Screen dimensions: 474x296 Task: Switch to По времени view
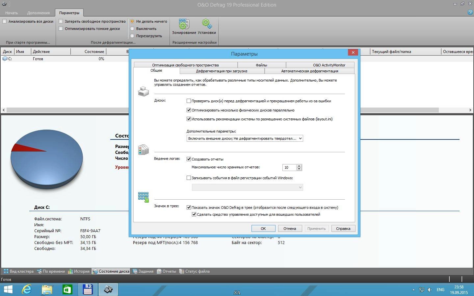(51, 271)
